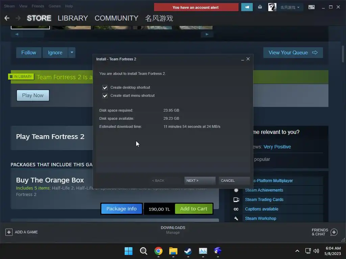Open Chrome from the taskbar
Viewport: 346px width, 259px height.
point(158,251)
